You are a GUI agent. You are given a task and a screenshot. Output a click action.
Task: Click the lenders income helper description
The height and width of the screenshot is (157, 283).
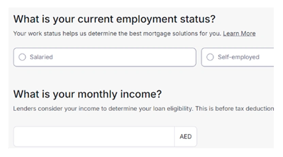[x=143, y=109]
